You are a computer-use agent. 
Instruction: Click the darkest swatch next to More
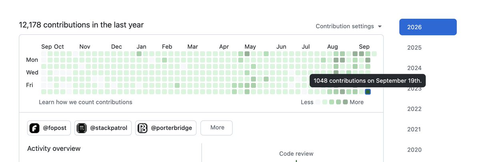pyautogui.click(x=345, y=102)
